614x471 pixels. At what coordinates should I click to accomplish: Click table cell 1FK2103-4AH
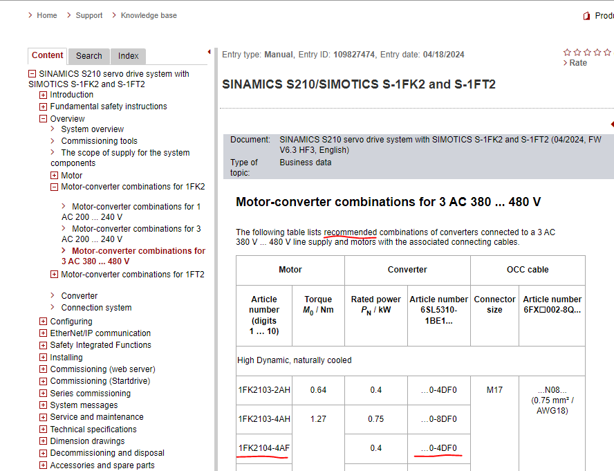tap(264, 419)
